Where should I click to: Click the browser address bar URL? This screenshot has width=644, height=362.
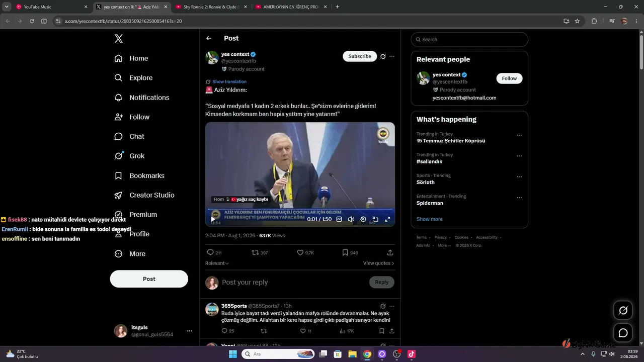pyautogui.click(x=123, y=21)
